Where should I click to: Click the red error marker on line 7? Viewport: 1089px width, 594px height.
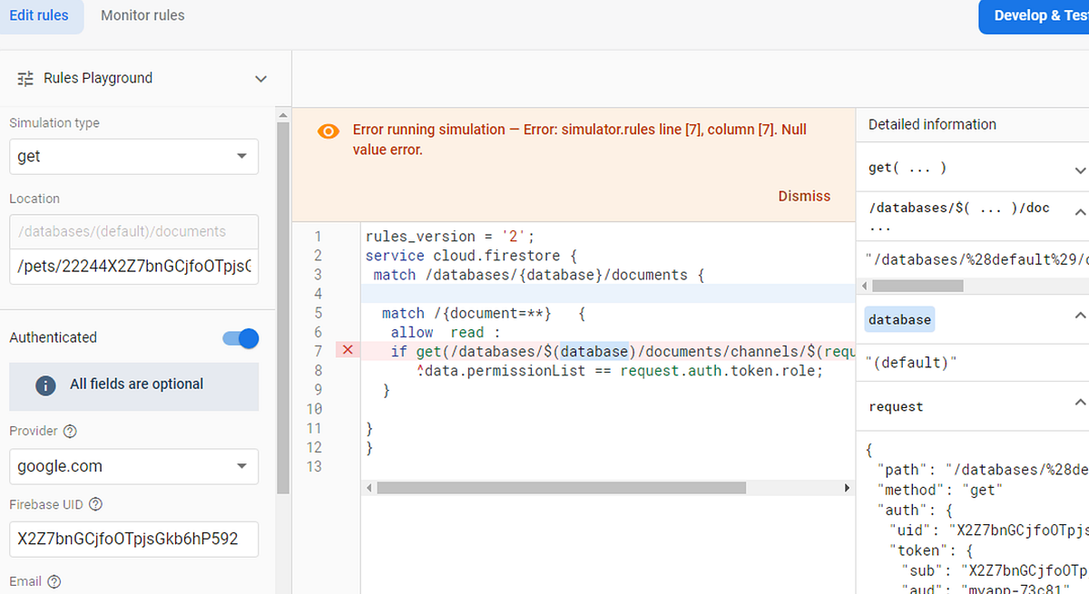(347, 349)
